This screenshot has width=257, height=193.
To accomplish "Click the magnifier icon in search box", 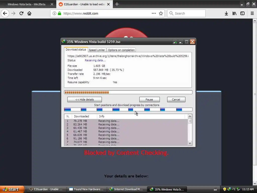I will tap(171, 13).
